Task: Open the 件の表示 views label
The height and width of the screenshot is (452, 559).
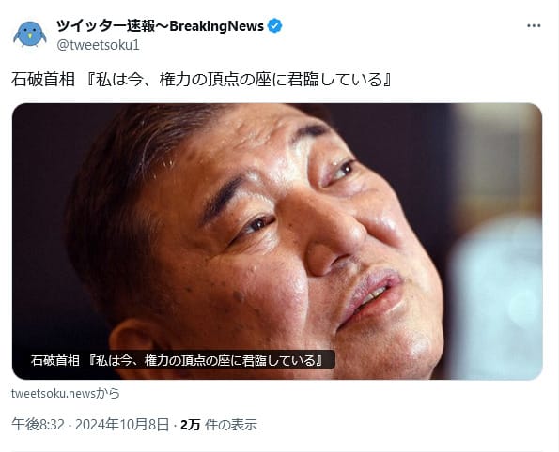Action: (x=231, y=425)
